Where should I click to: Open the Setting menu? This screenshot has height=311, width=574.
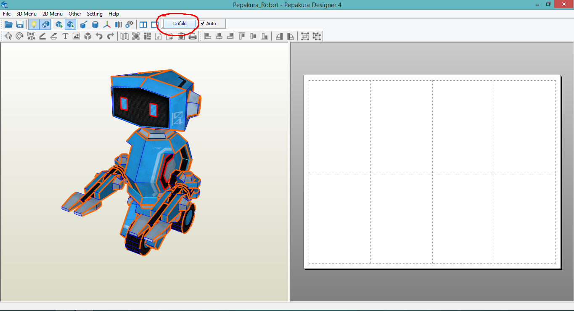[95, 13]
